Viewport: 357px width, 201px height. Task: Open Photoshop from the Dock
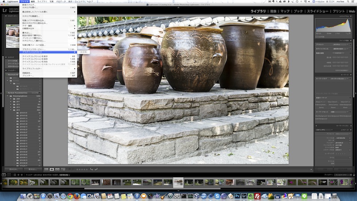pos(237,196)
